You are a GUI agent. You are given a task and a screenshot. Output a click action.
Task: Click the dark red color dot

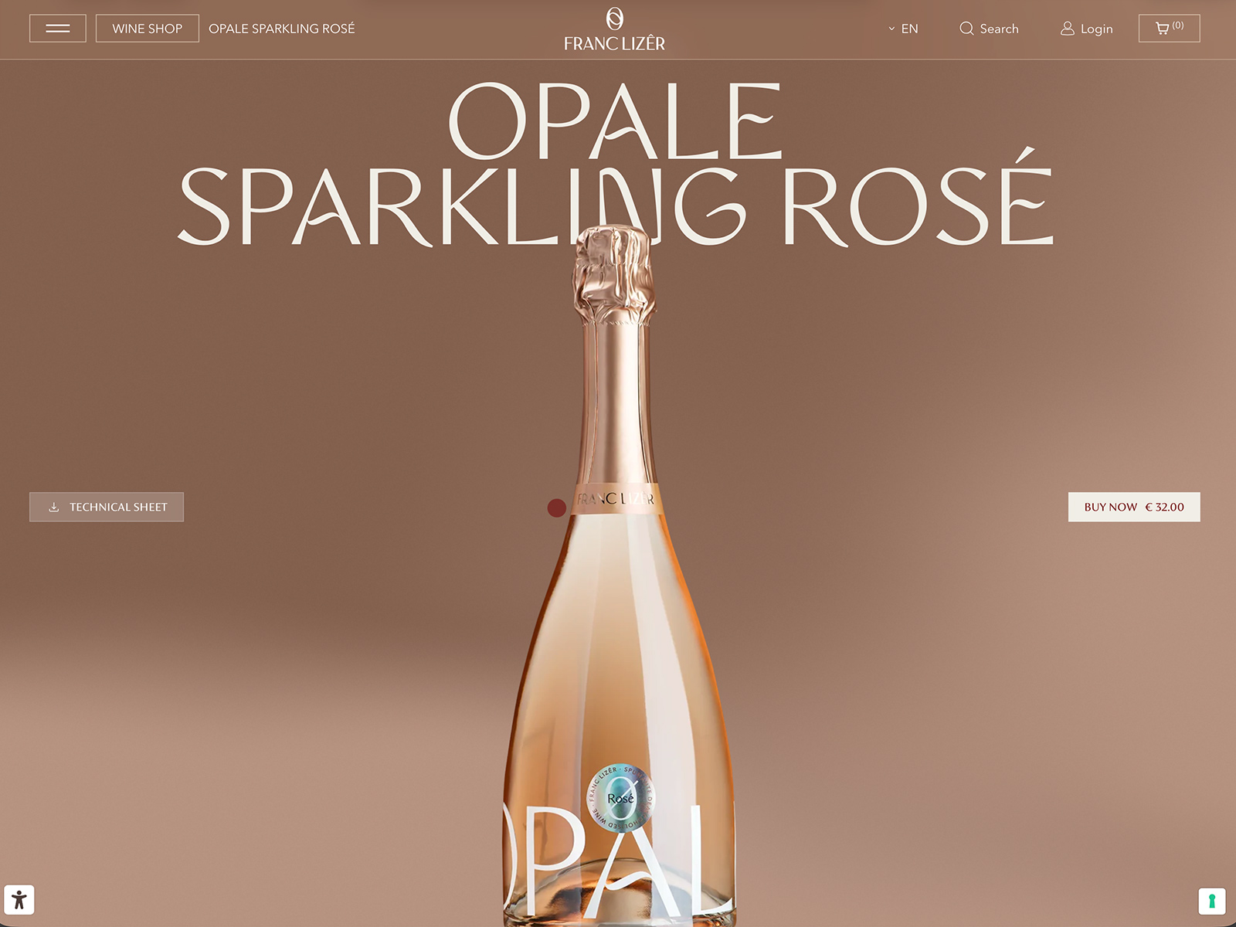tap(557, 508)
